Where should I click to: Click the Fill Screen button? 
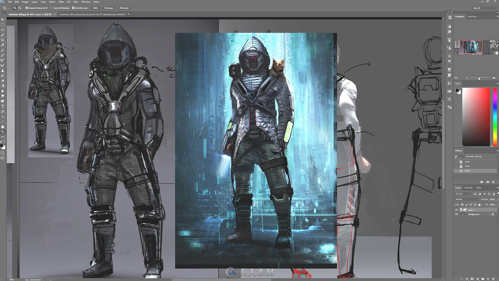[124, 8]
